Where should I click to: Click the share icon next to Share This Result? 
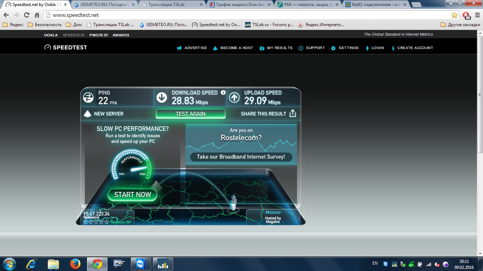293,114
